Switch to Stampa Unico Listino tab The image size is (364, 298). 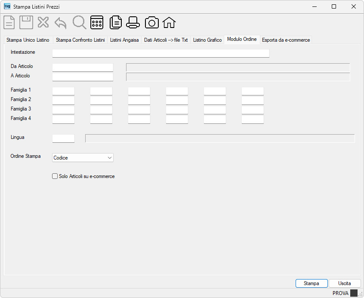click(28, 40)
